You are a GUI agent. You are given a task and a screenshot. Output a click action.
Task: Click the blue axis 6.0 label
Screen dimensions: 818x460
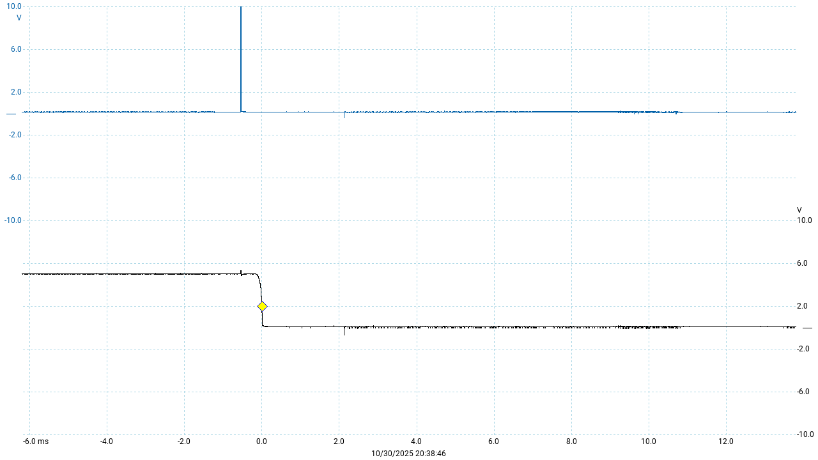16,49
